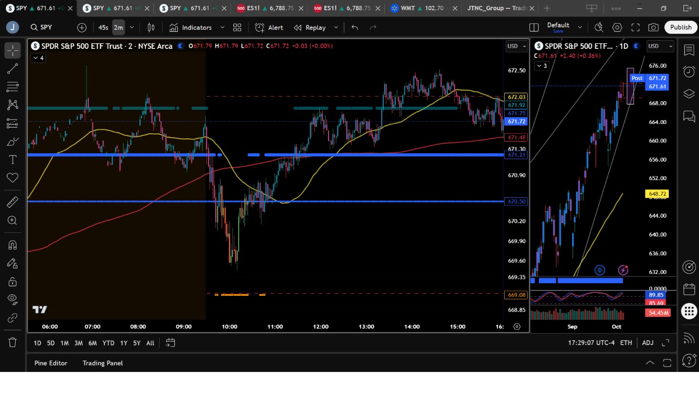Open the chats panel in right sidebar

pyautogui.click(x=689, y=116)
